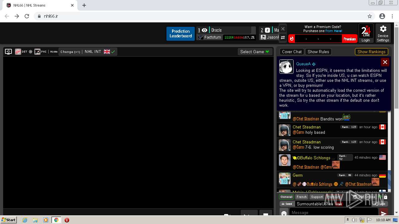Switch to Premium chat tab
The image size is (399, 224).
(334, 197)
